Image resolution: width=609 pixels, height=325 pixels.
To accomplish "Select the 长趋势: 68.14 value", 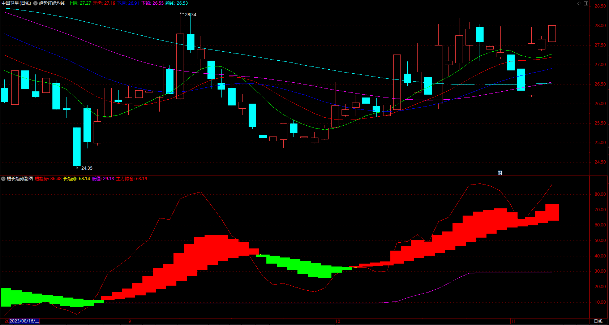I will click(77, 179).
